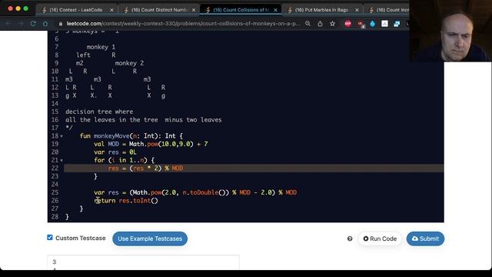Go back with the browser back arrow
The image size is (492, 277).
click(x=8, y=24)
